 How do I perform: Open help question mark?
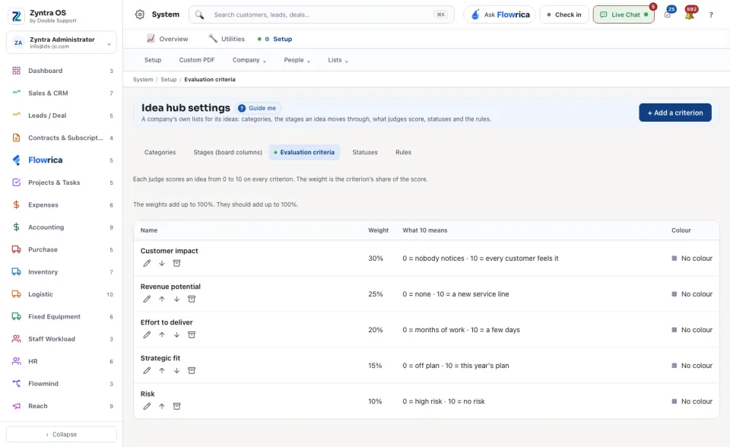tap(711, 15)
